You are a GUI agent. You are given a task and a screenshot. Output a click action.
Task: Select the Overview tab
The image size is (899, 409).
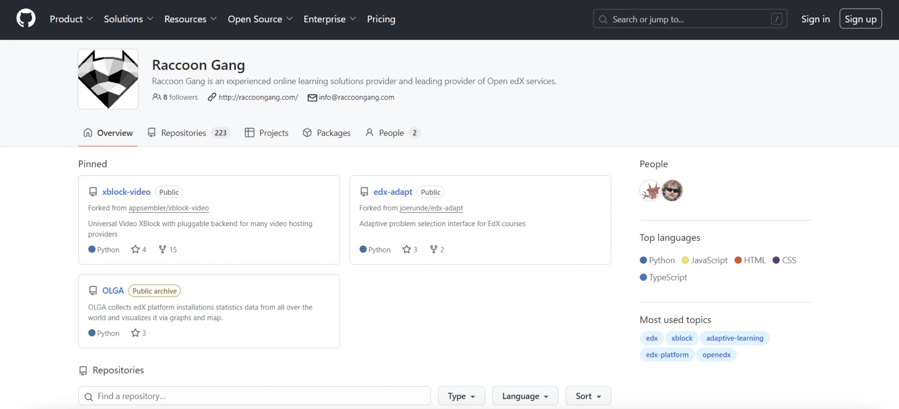[108, 133]
